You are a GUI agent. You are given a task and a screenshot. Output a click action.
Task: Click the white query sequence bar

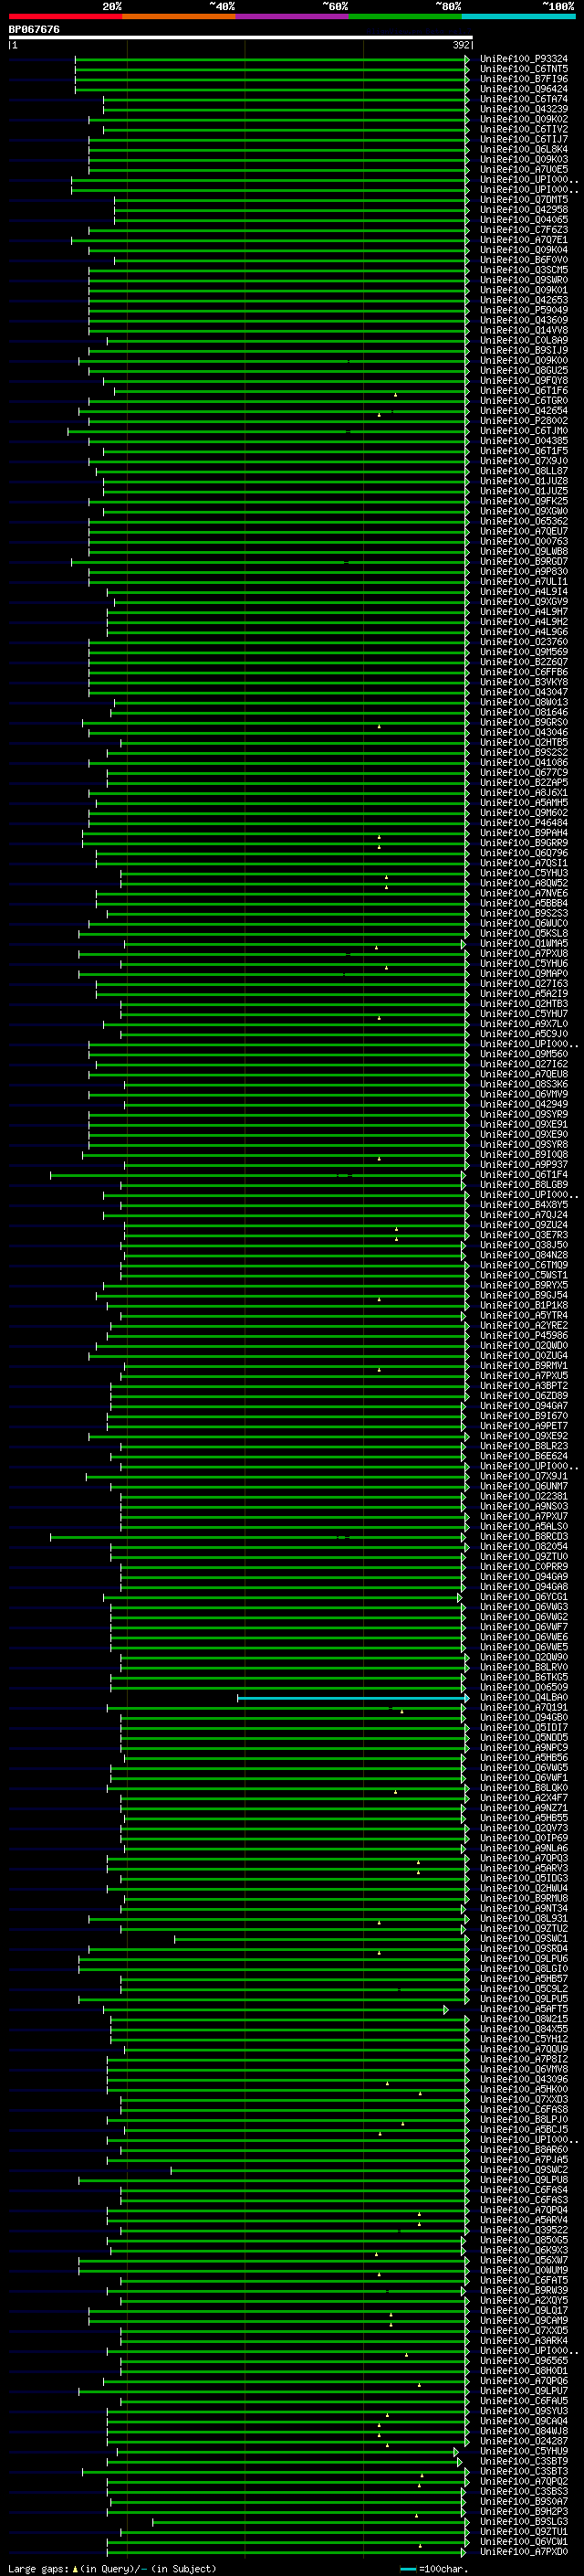[x=241, y=38]
